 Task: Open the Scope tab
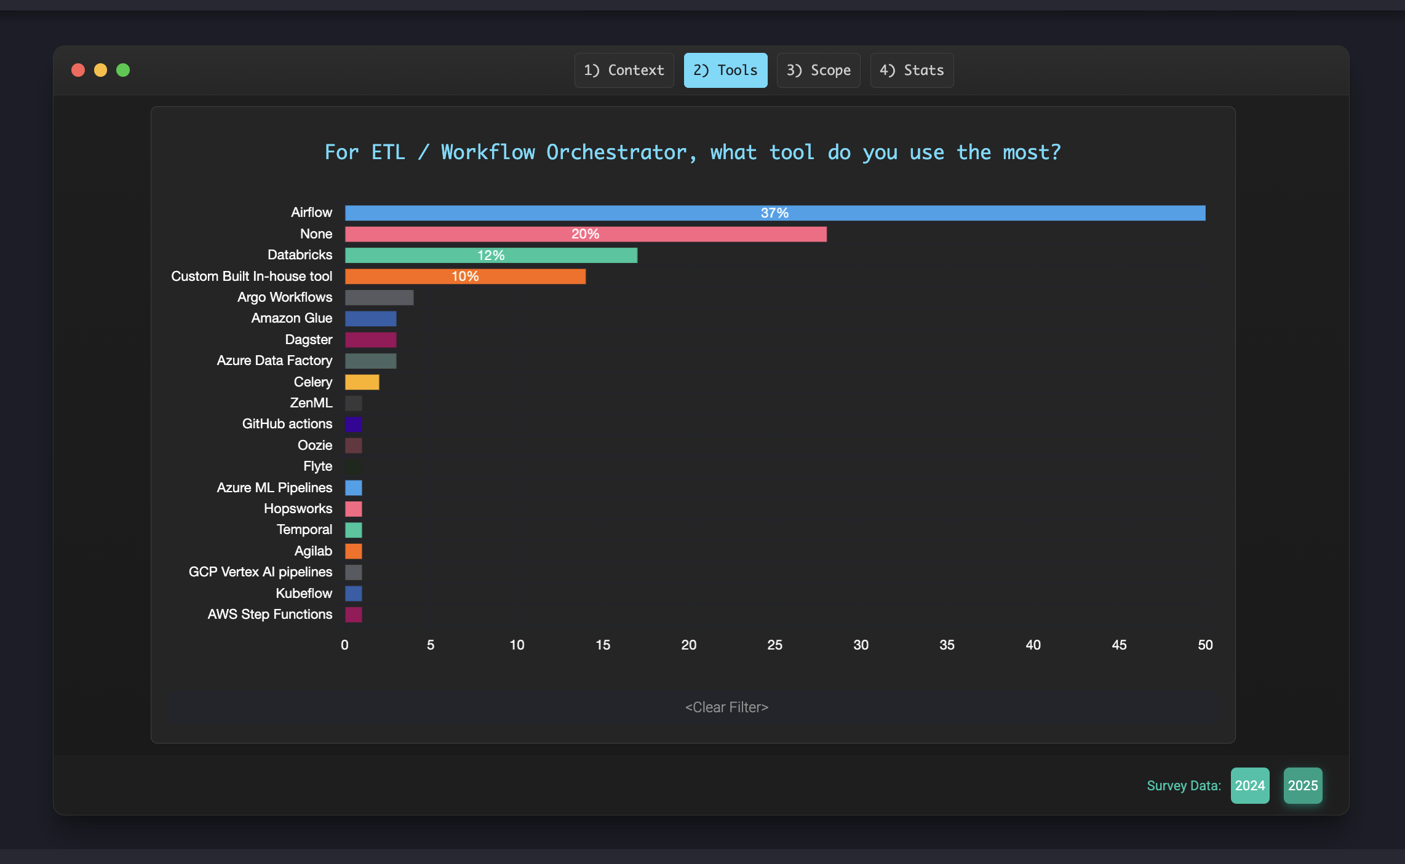818,70
